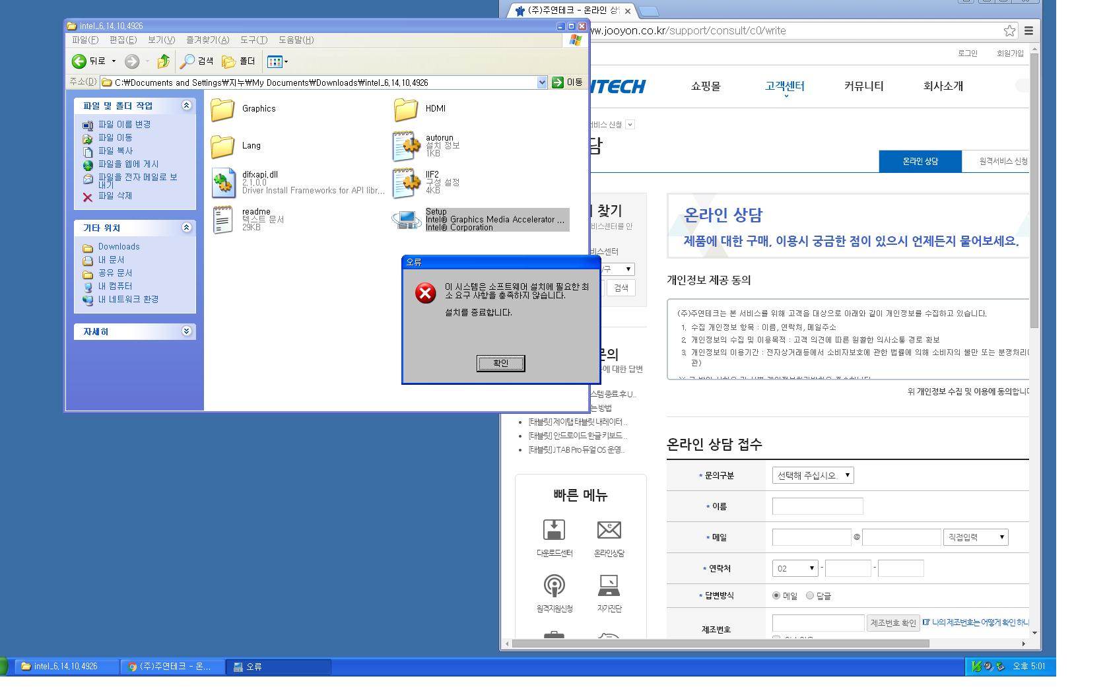
Task: Expand the Details (자세히) panel
Action: [x=187, y=331]
